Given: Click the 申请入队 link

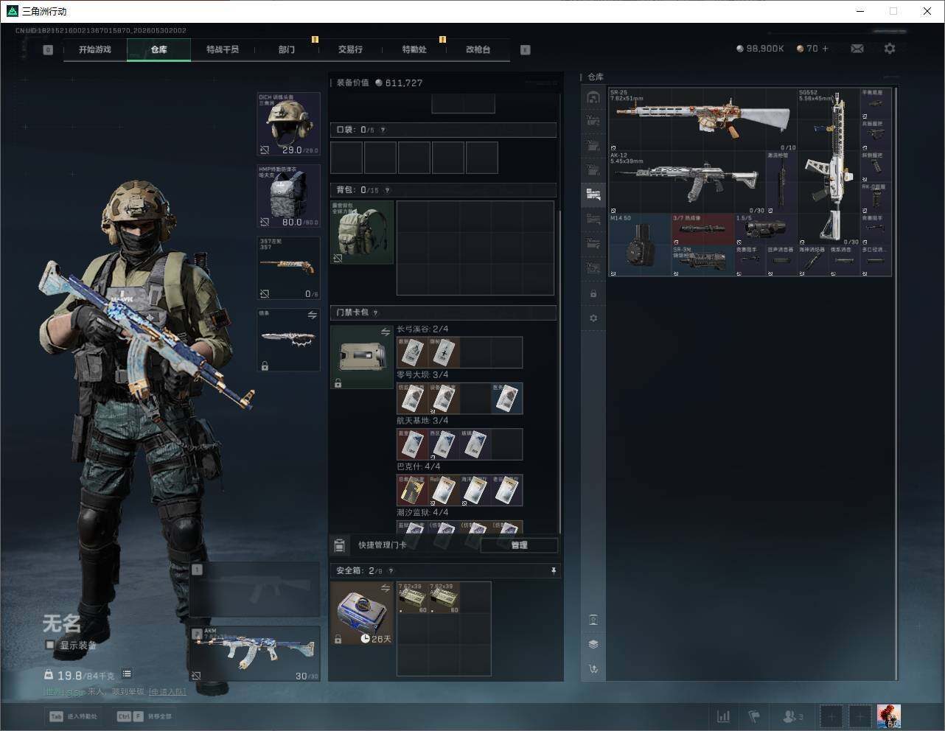Looking at the screenshot, I should coord(167,692).
